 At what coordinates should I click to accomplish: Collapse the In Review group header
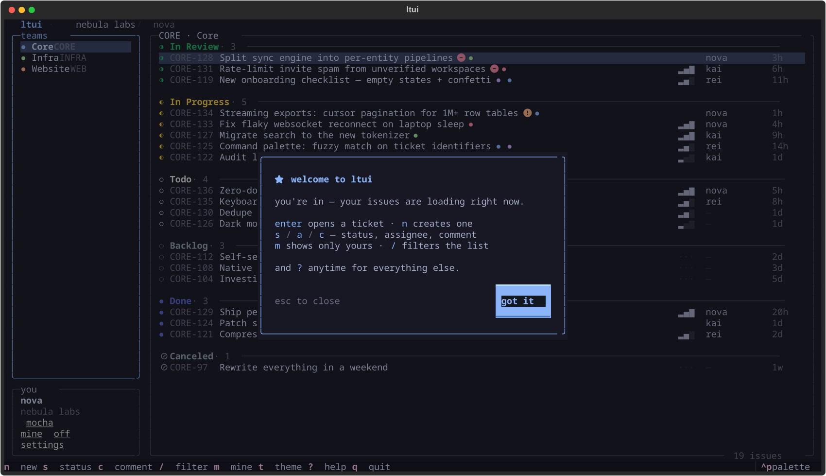pyautogui.click(x=194, y=47)
